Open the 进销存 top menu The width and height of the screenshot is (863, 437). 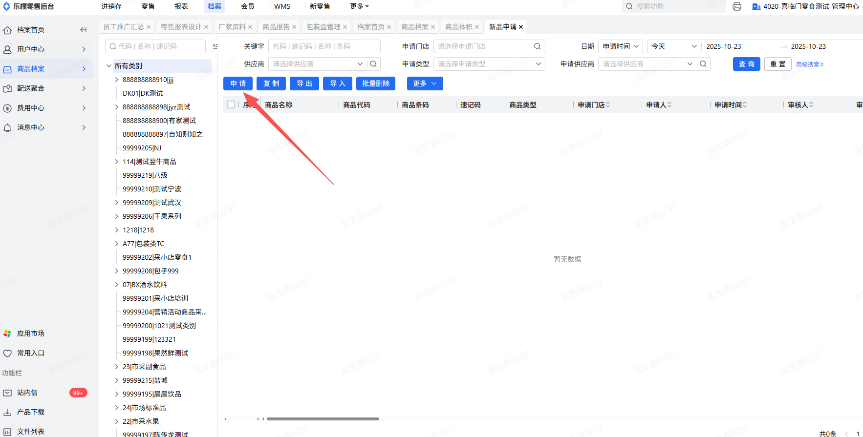[111, 6]
